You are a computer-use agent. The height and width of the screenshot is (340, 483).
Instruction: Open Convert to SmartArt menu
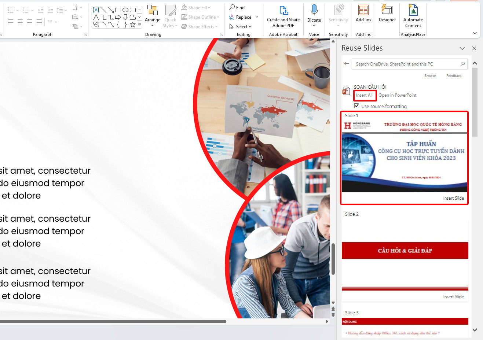click(x=77, y=26)
